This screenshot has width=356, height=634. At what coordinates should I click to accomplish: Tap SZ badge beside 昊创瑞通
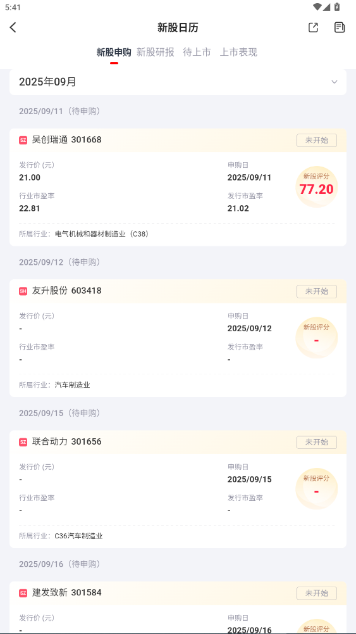pyautogui.click(x=23, y=141)
